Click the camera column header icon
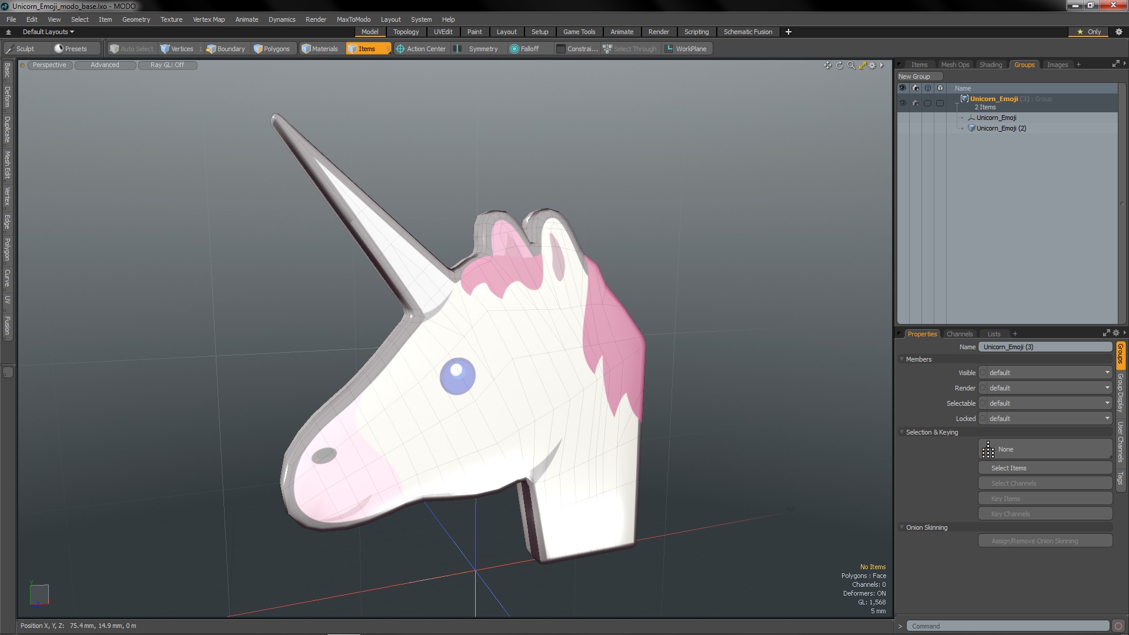This screenshot has height=635, width=1129. point(916,88)
